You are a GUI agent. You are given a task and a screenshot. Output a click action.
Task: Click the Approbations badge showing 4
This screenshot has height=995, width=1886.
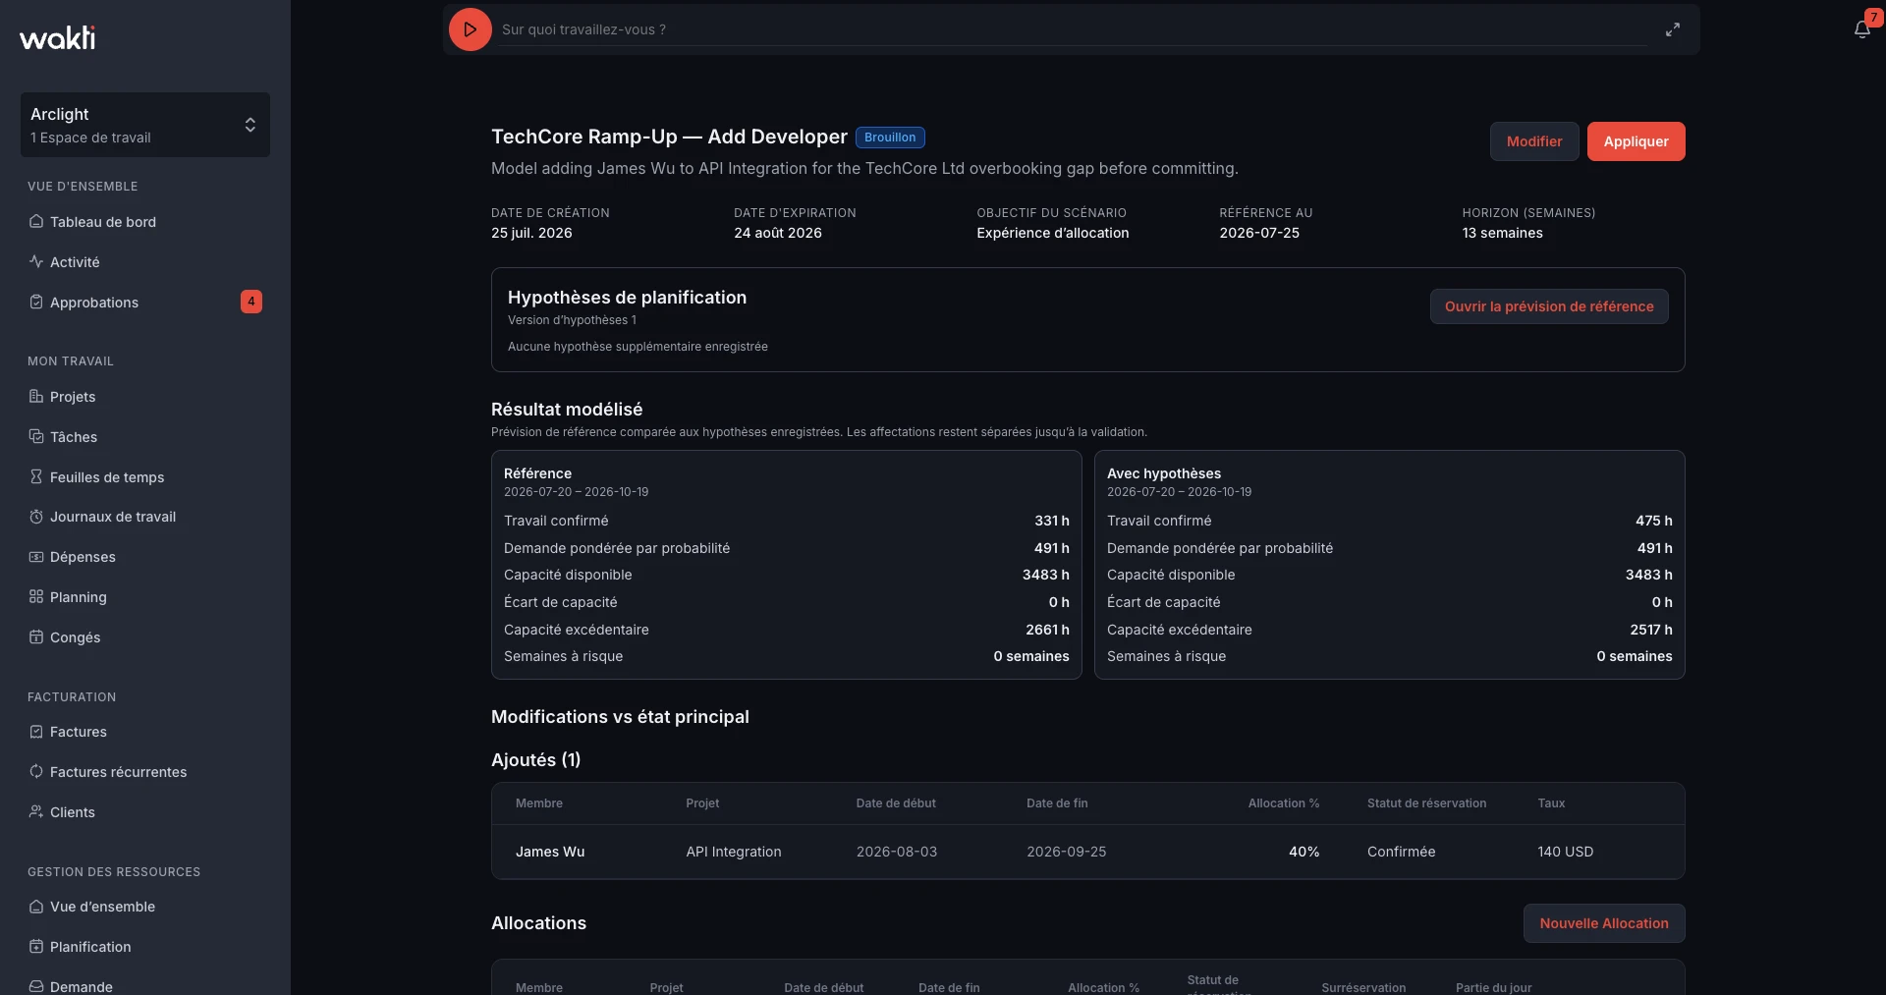point(251,302)
